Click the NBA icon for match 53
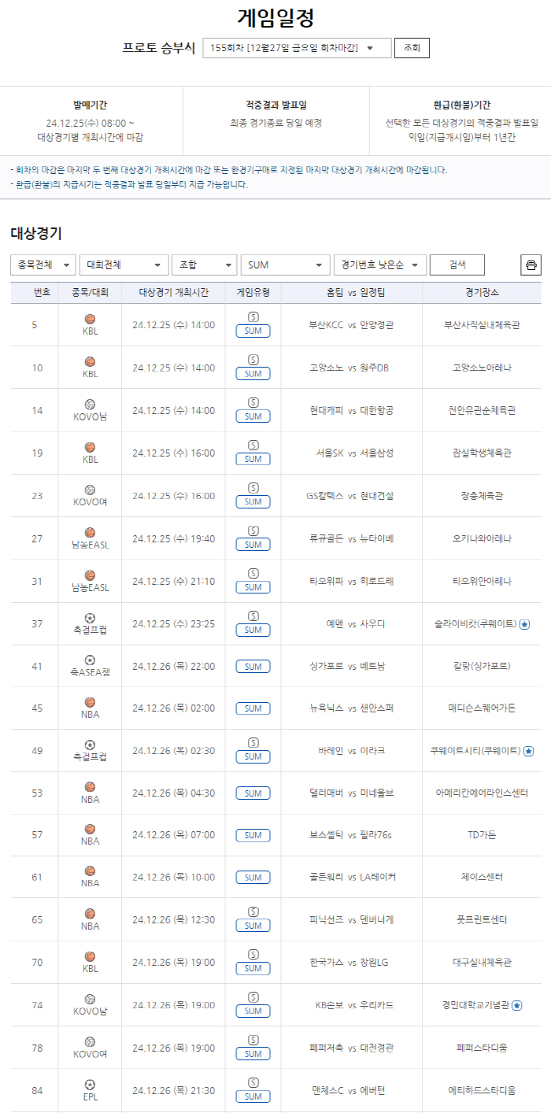This screenshot has width=551, height=1113. [x=90, y=787]
